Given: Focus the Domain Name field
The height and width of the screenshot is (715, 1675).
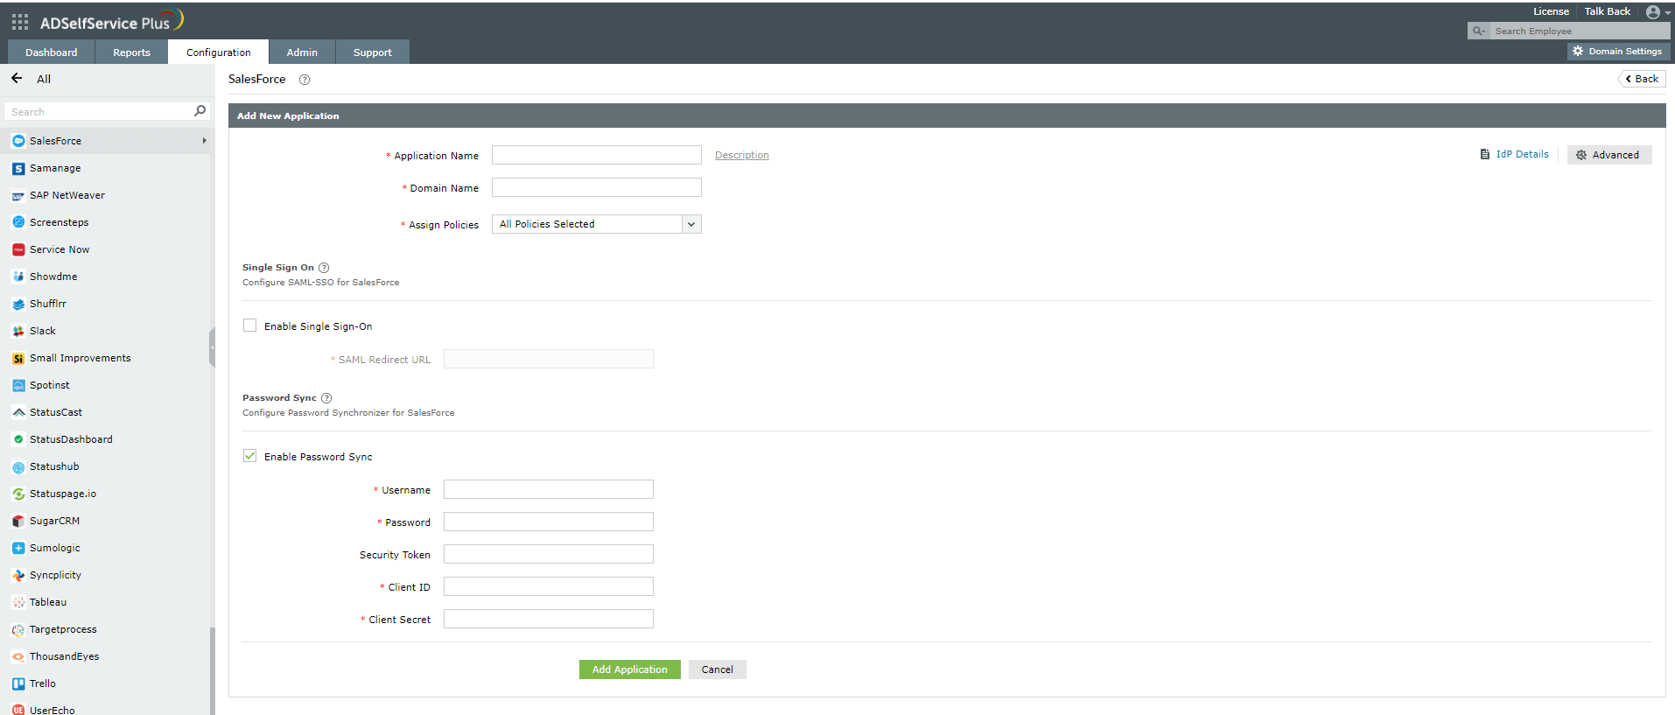Looking at the screenshot, I should point(596,187).
